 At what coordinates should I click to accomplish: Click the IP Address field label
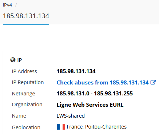(x=24, y=71)
